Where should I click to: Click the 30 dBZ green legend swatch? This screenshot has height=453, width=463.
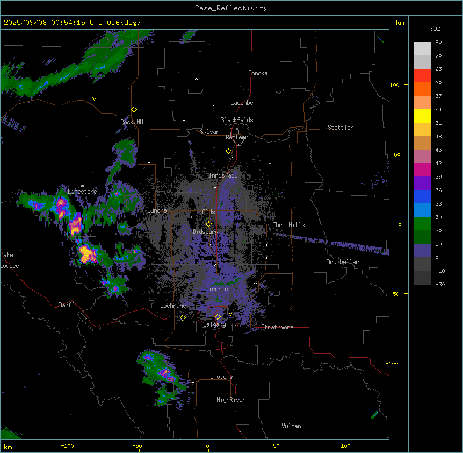[422, 224]
